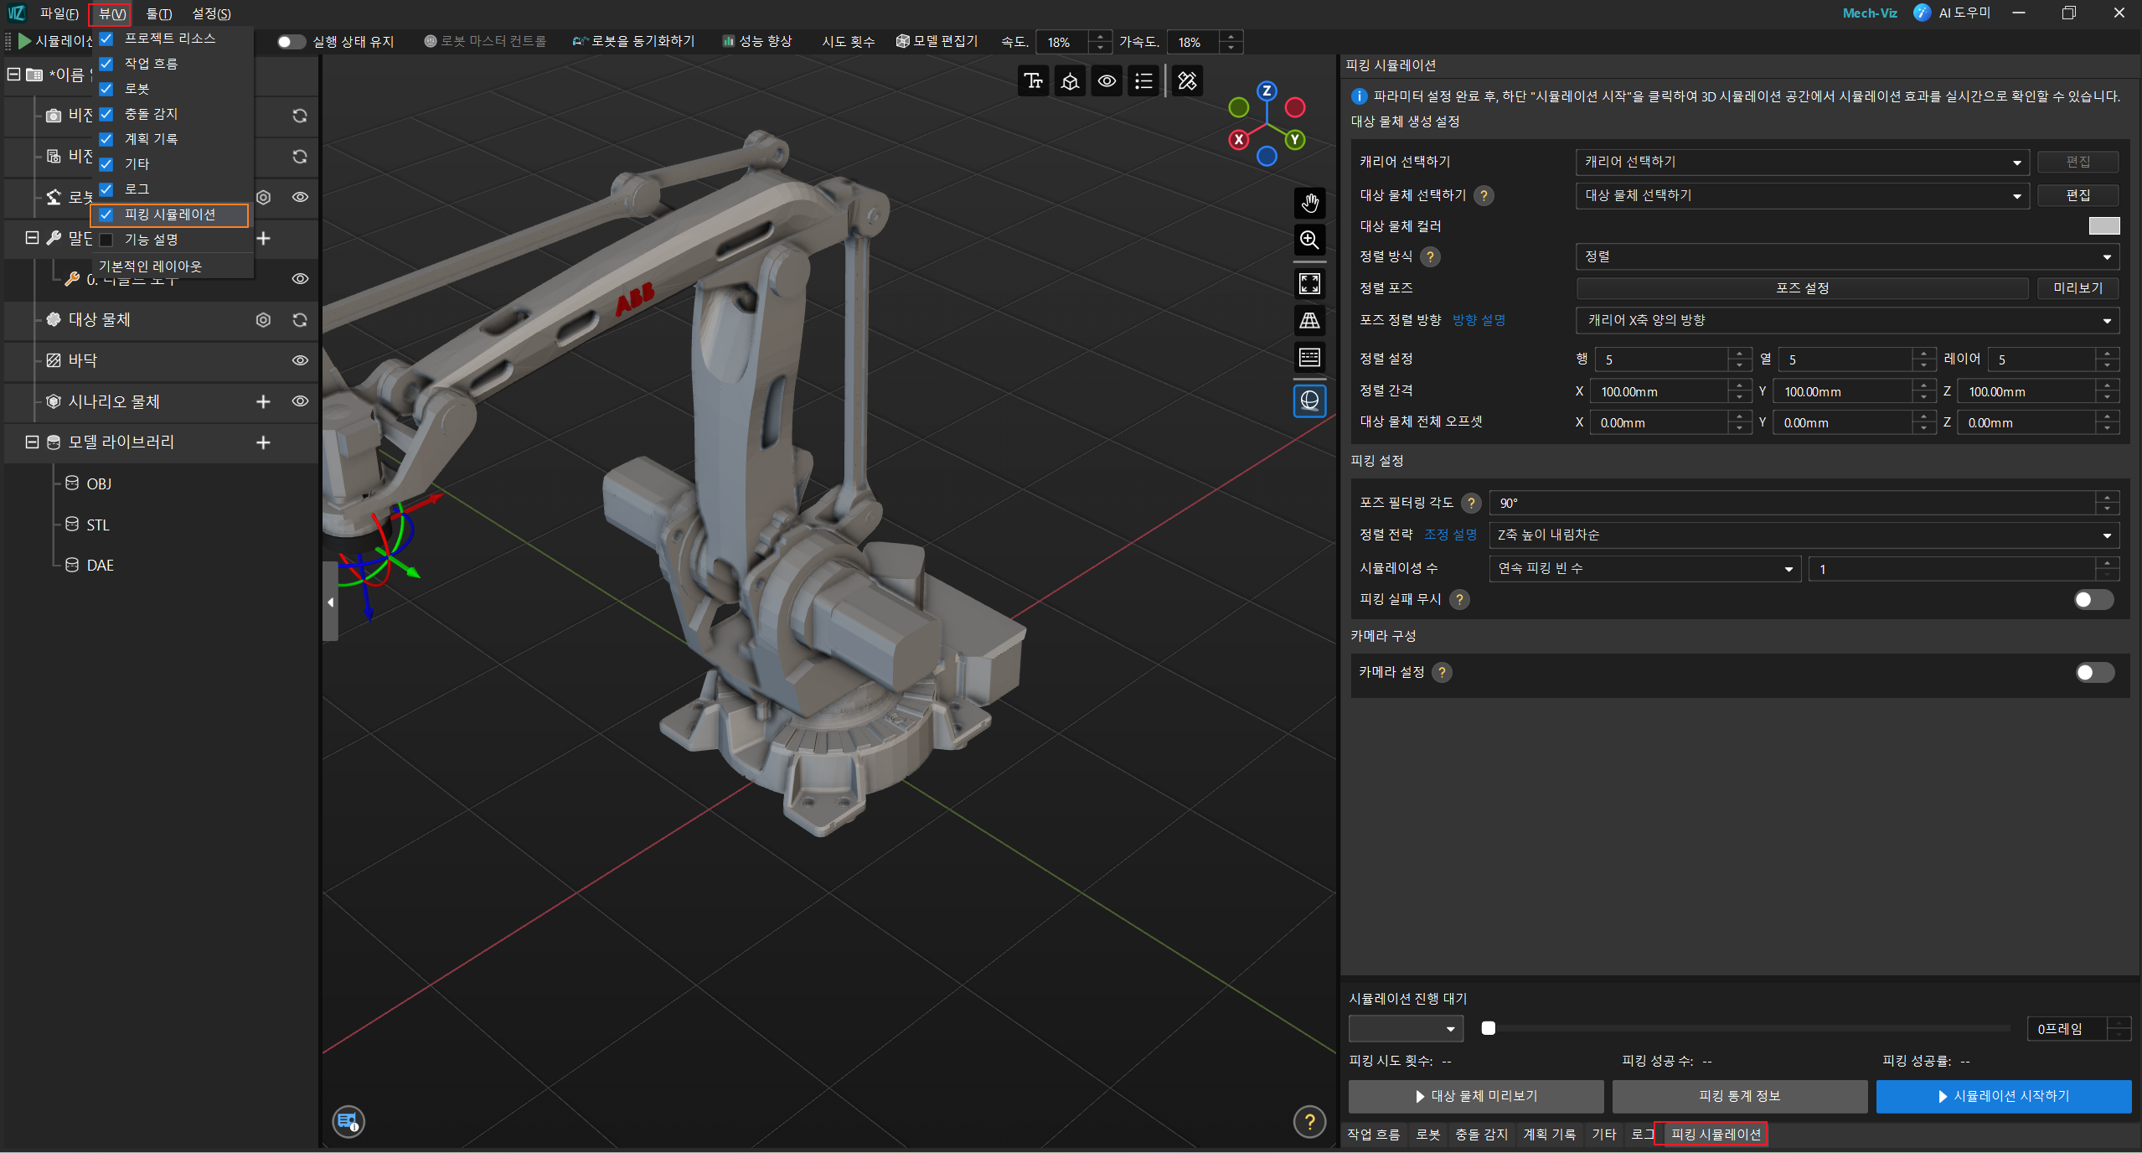Click the 시뮬레이션 play icon in toolbar
Viewport: 2142px width, 1153px height.
coord(24,41)
